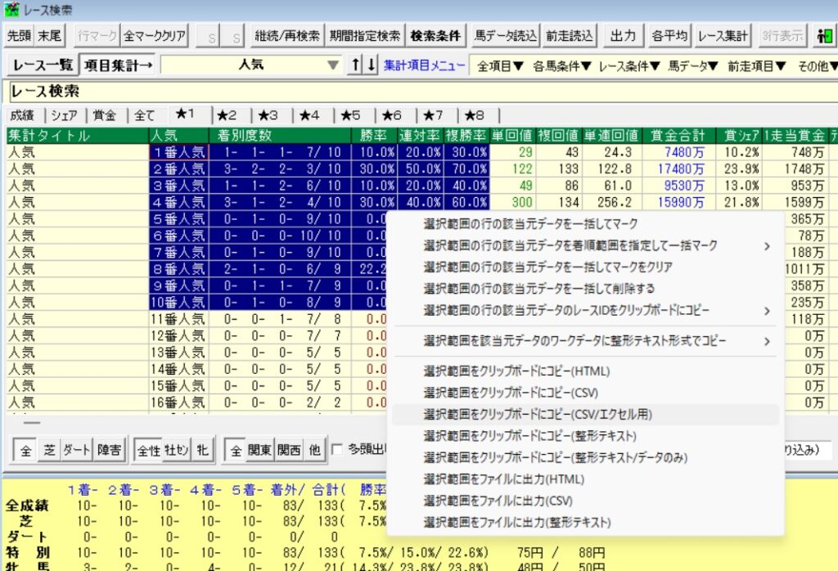This screenshot has width=838, height=571.
Task: Select the ★1 tab
Action: point(185,114)
